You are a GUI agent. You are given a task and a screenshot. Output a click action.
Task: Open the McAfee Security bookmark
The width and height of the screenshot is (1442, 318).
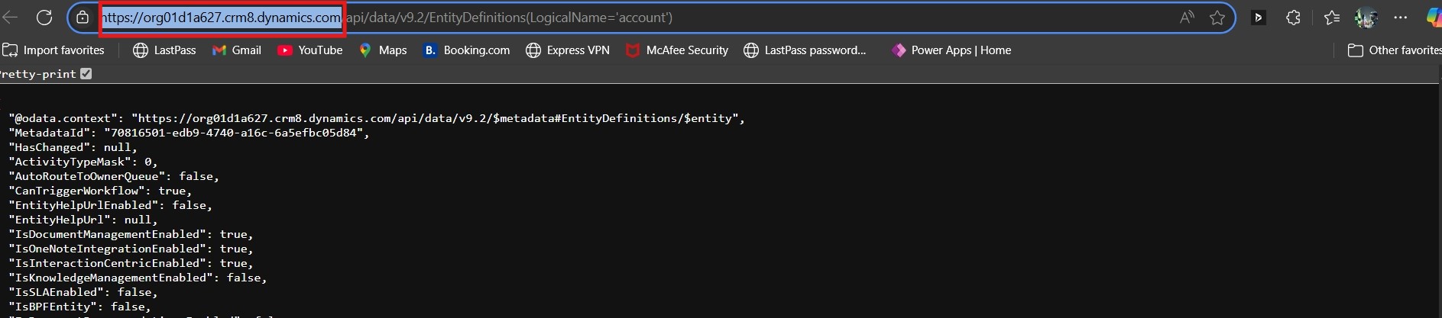point(677,50)
